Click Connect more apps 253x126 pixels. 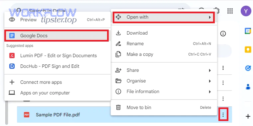(x=57, y=82)
